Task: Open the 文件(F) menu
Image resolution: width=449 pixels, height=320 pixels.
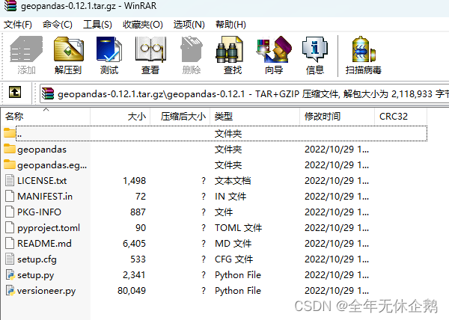Action: (18, 25)
